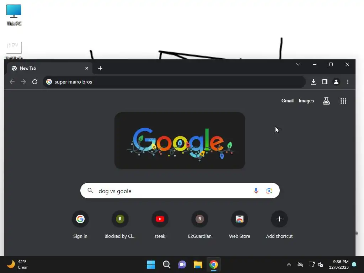The image size is (364, 273).
Task: Toggle the Chrome side panel icon
Action: coord(325,82)
